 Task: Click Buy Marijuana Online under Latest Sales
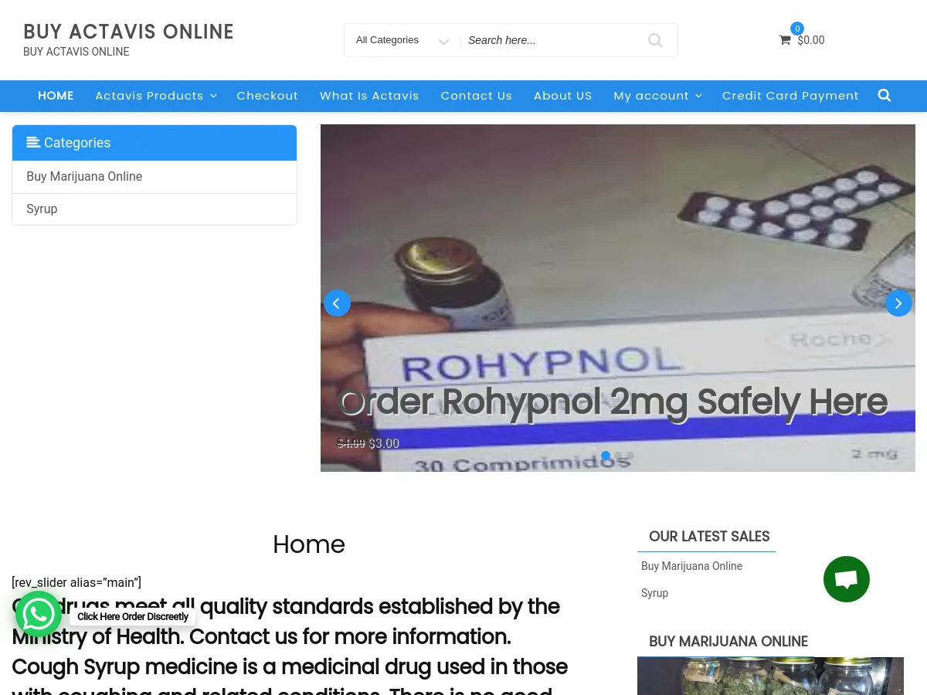(x=691, y=566)
